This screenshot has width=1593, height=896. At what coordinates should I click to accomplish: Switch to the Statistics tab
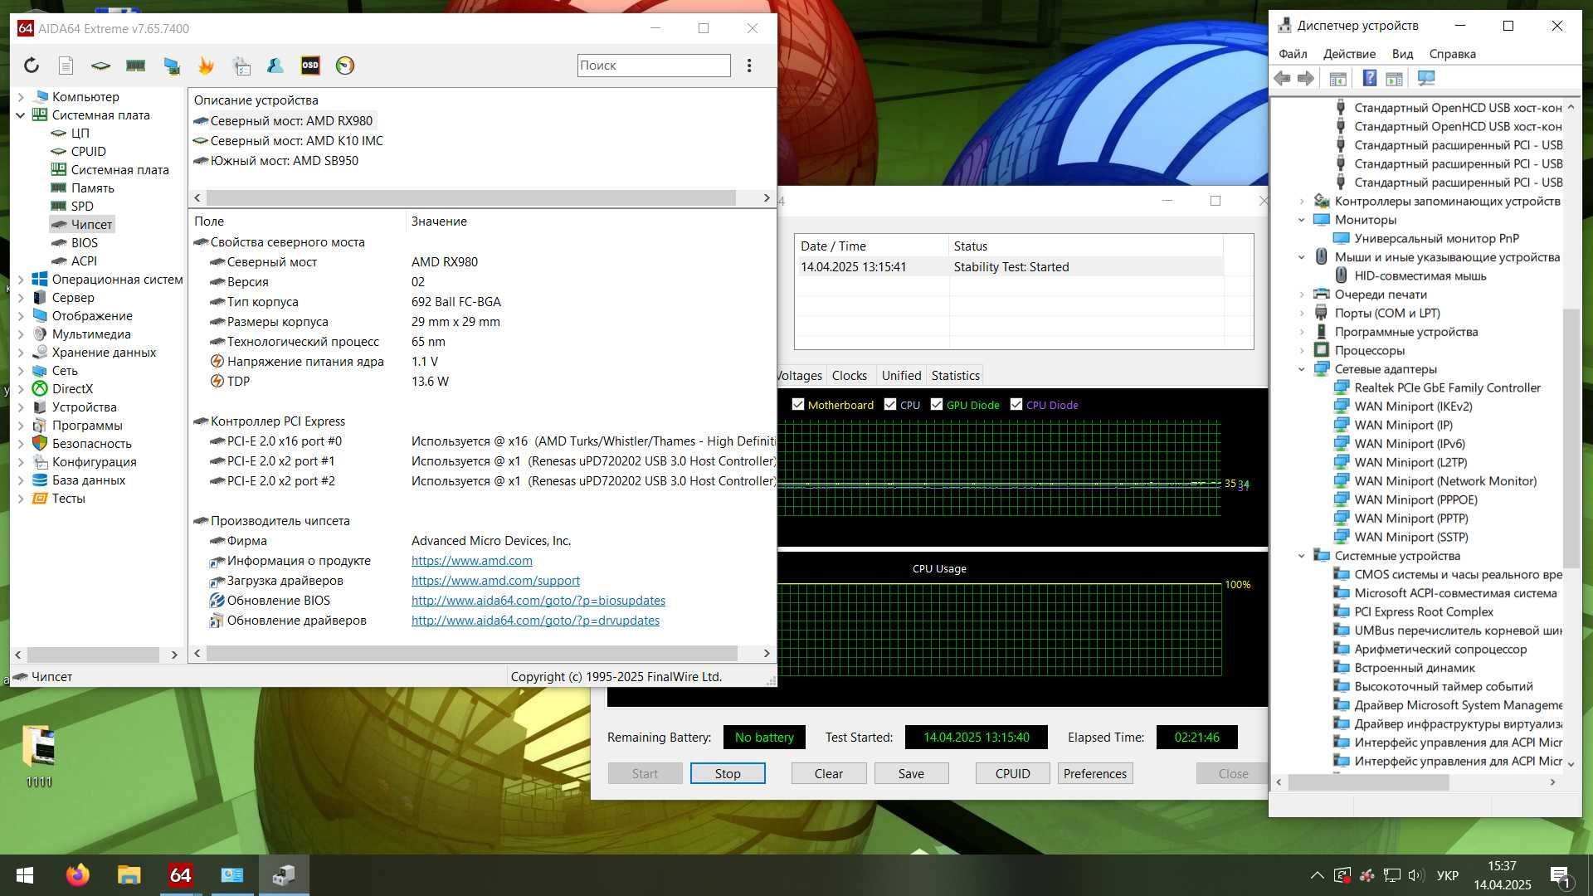pyautogui.click(x=955, y=375)
